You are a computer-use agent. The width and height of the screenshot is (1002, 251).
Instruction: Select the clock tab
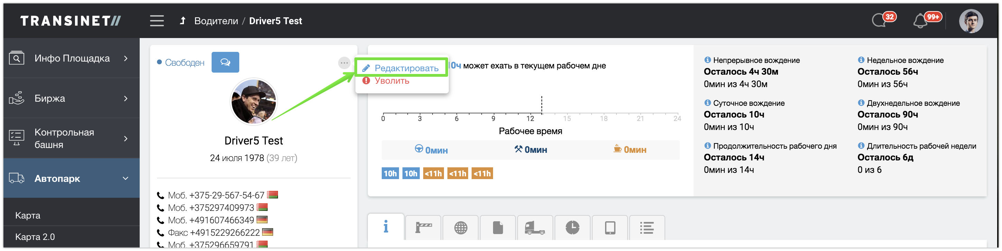click(572, 227)
